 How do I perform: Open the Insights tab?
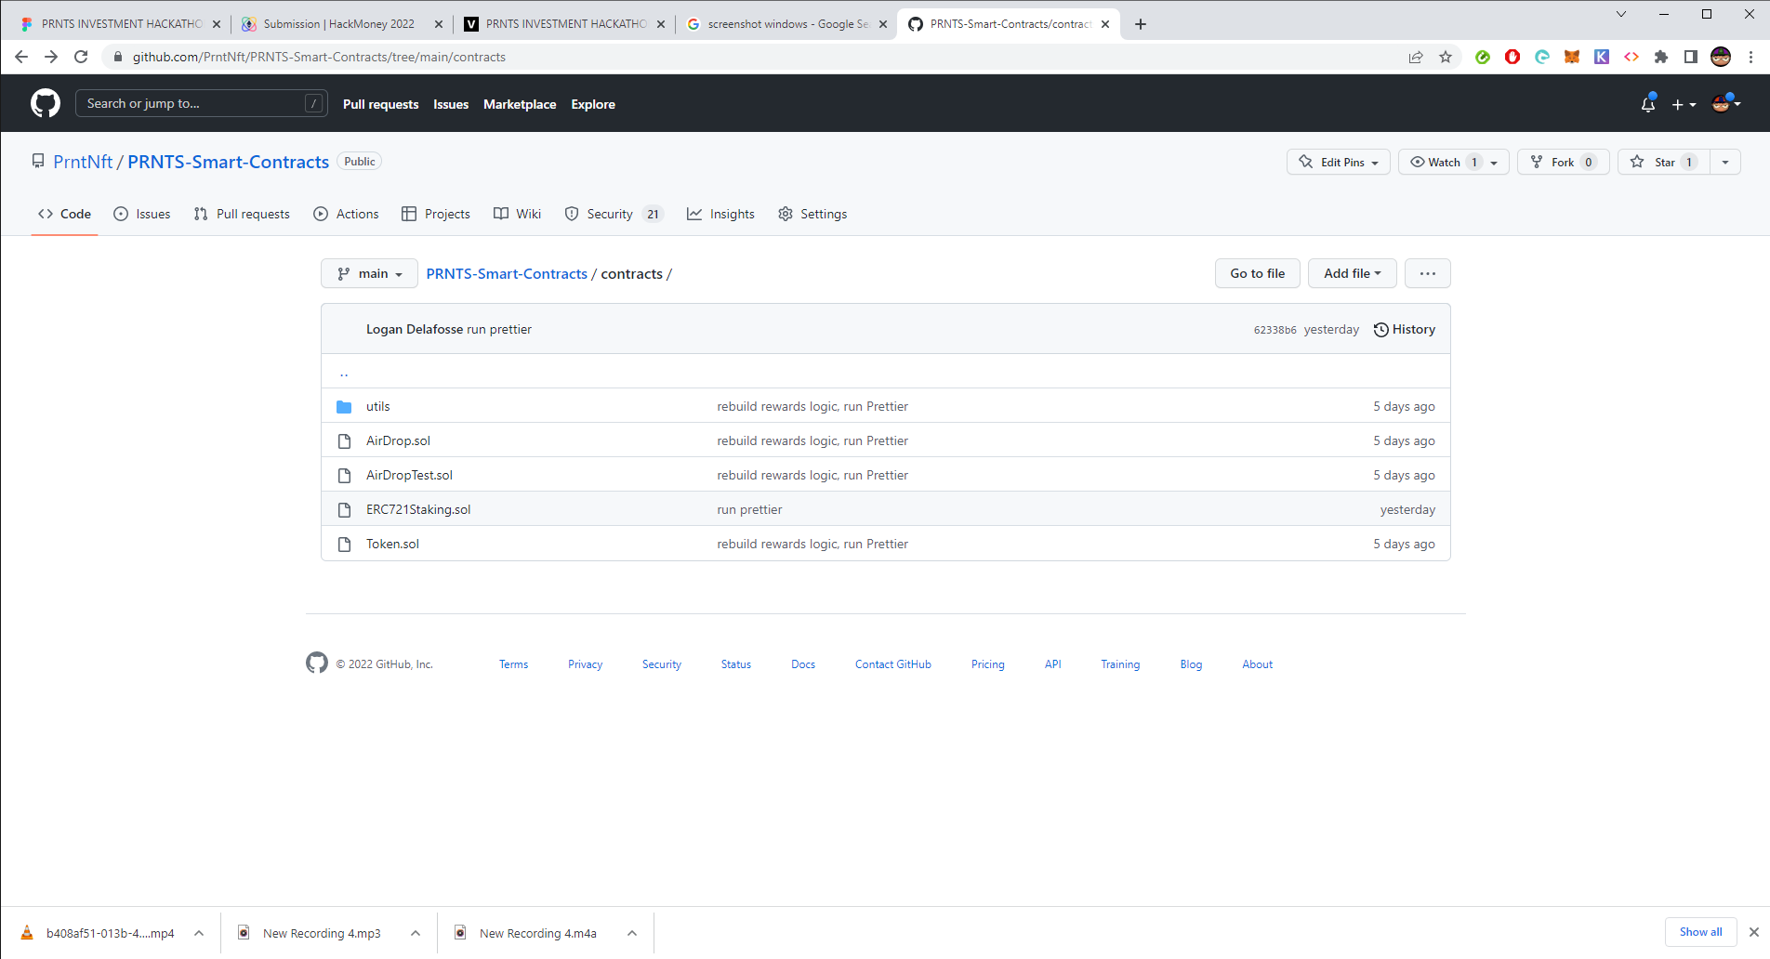tap(720, 214)
